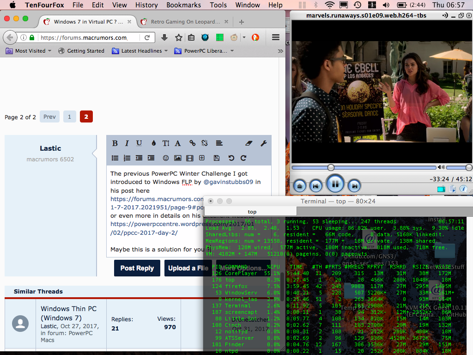This screenshot has width=473, height=355.
Task: Insert image into reply
Action: (x=178, y=158)
